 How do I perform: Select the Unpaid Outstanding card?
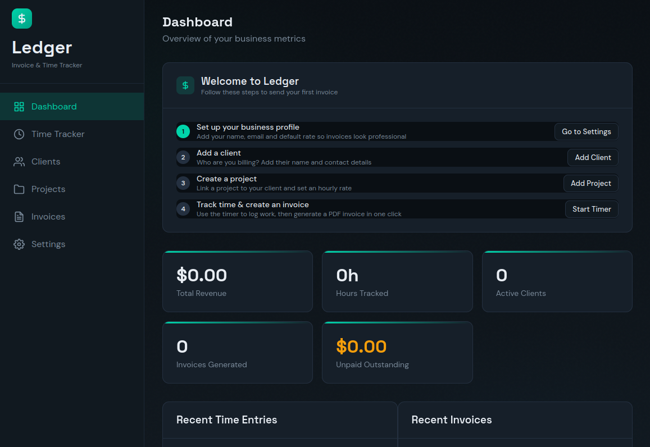click(397, 353)
